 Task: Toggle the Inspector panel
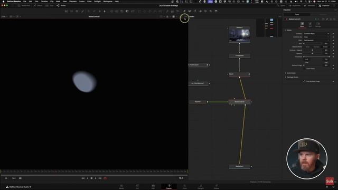pos(324,6)
